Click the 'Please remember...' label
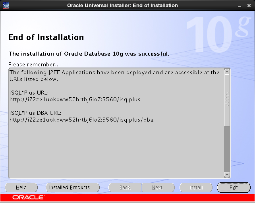The width and height of the screenshot is (255, 203). click(x=34, y=65)
